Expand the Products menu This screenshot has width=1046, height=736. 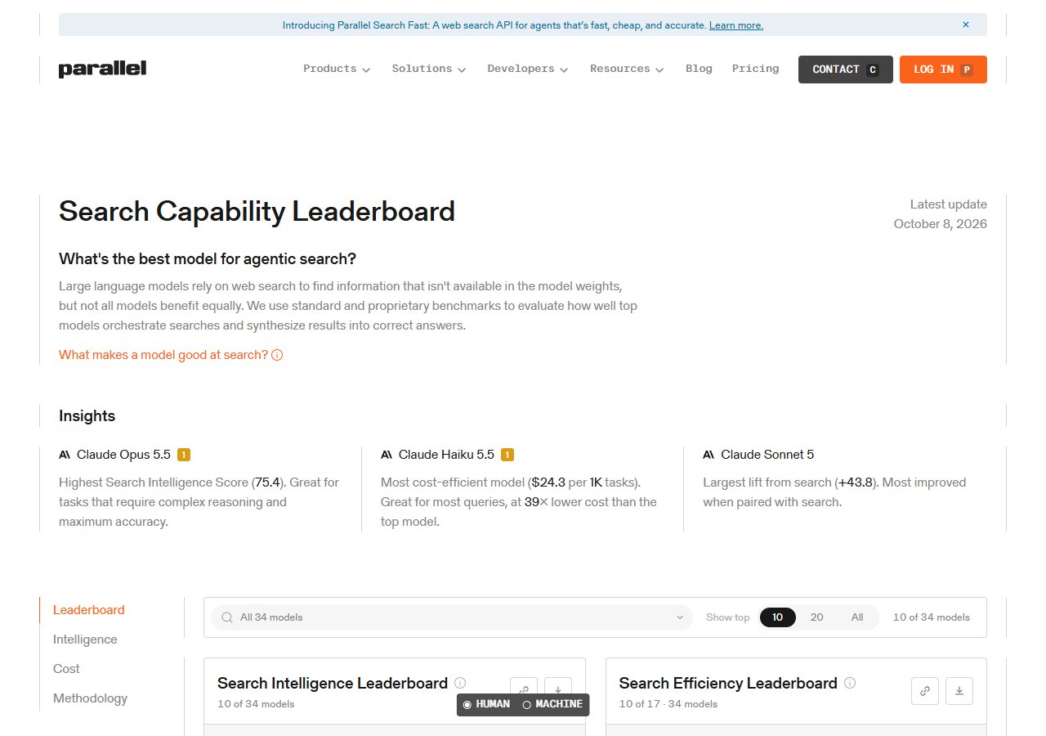(x=337, y=70)
